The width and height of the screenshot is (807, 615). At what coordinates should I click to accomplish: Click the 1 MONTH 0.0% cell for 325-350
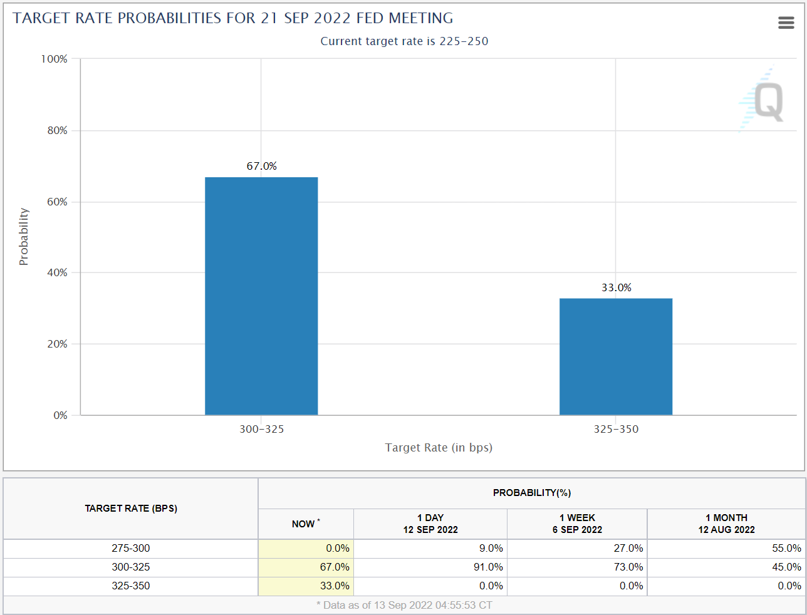727,586
